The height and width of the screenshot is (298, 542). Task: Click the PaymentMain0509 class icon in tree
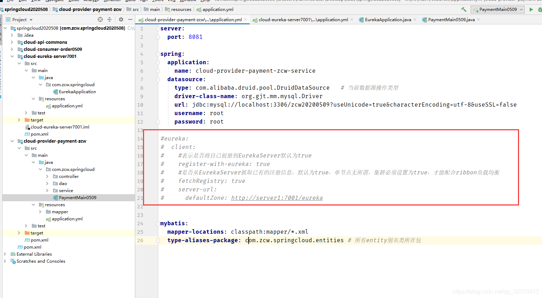[55, 198]
